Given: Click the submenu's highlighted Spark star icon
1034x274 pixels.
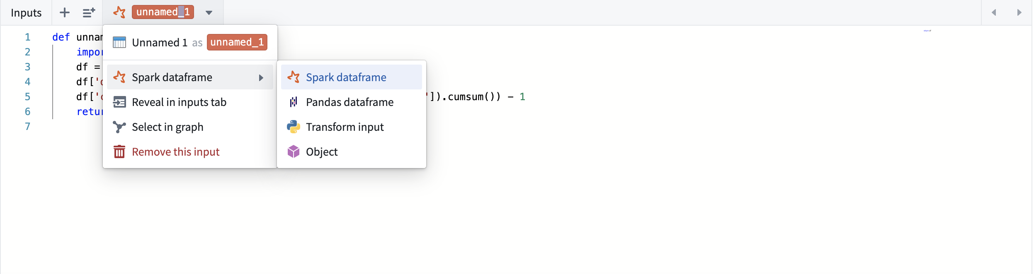Looking at the screenshot, I should (x=294, y=77).
